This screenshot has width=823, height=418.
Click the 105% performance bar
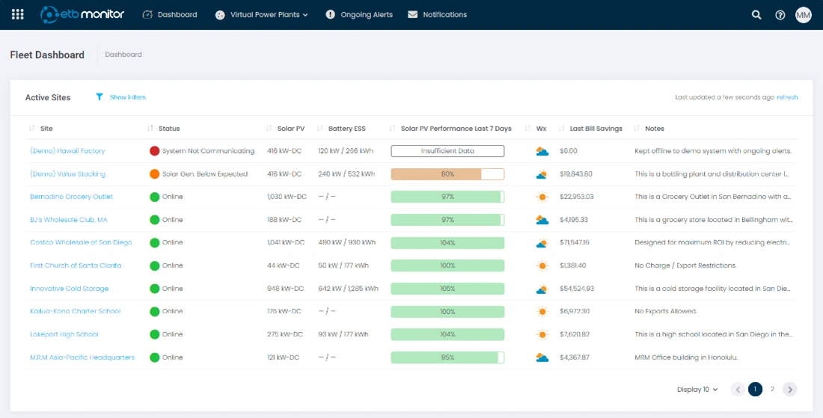pyautogui.click(x=447, y=289)
